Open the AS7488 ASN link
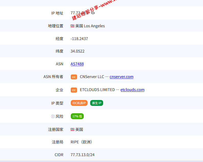 click(x=77, y=64)
